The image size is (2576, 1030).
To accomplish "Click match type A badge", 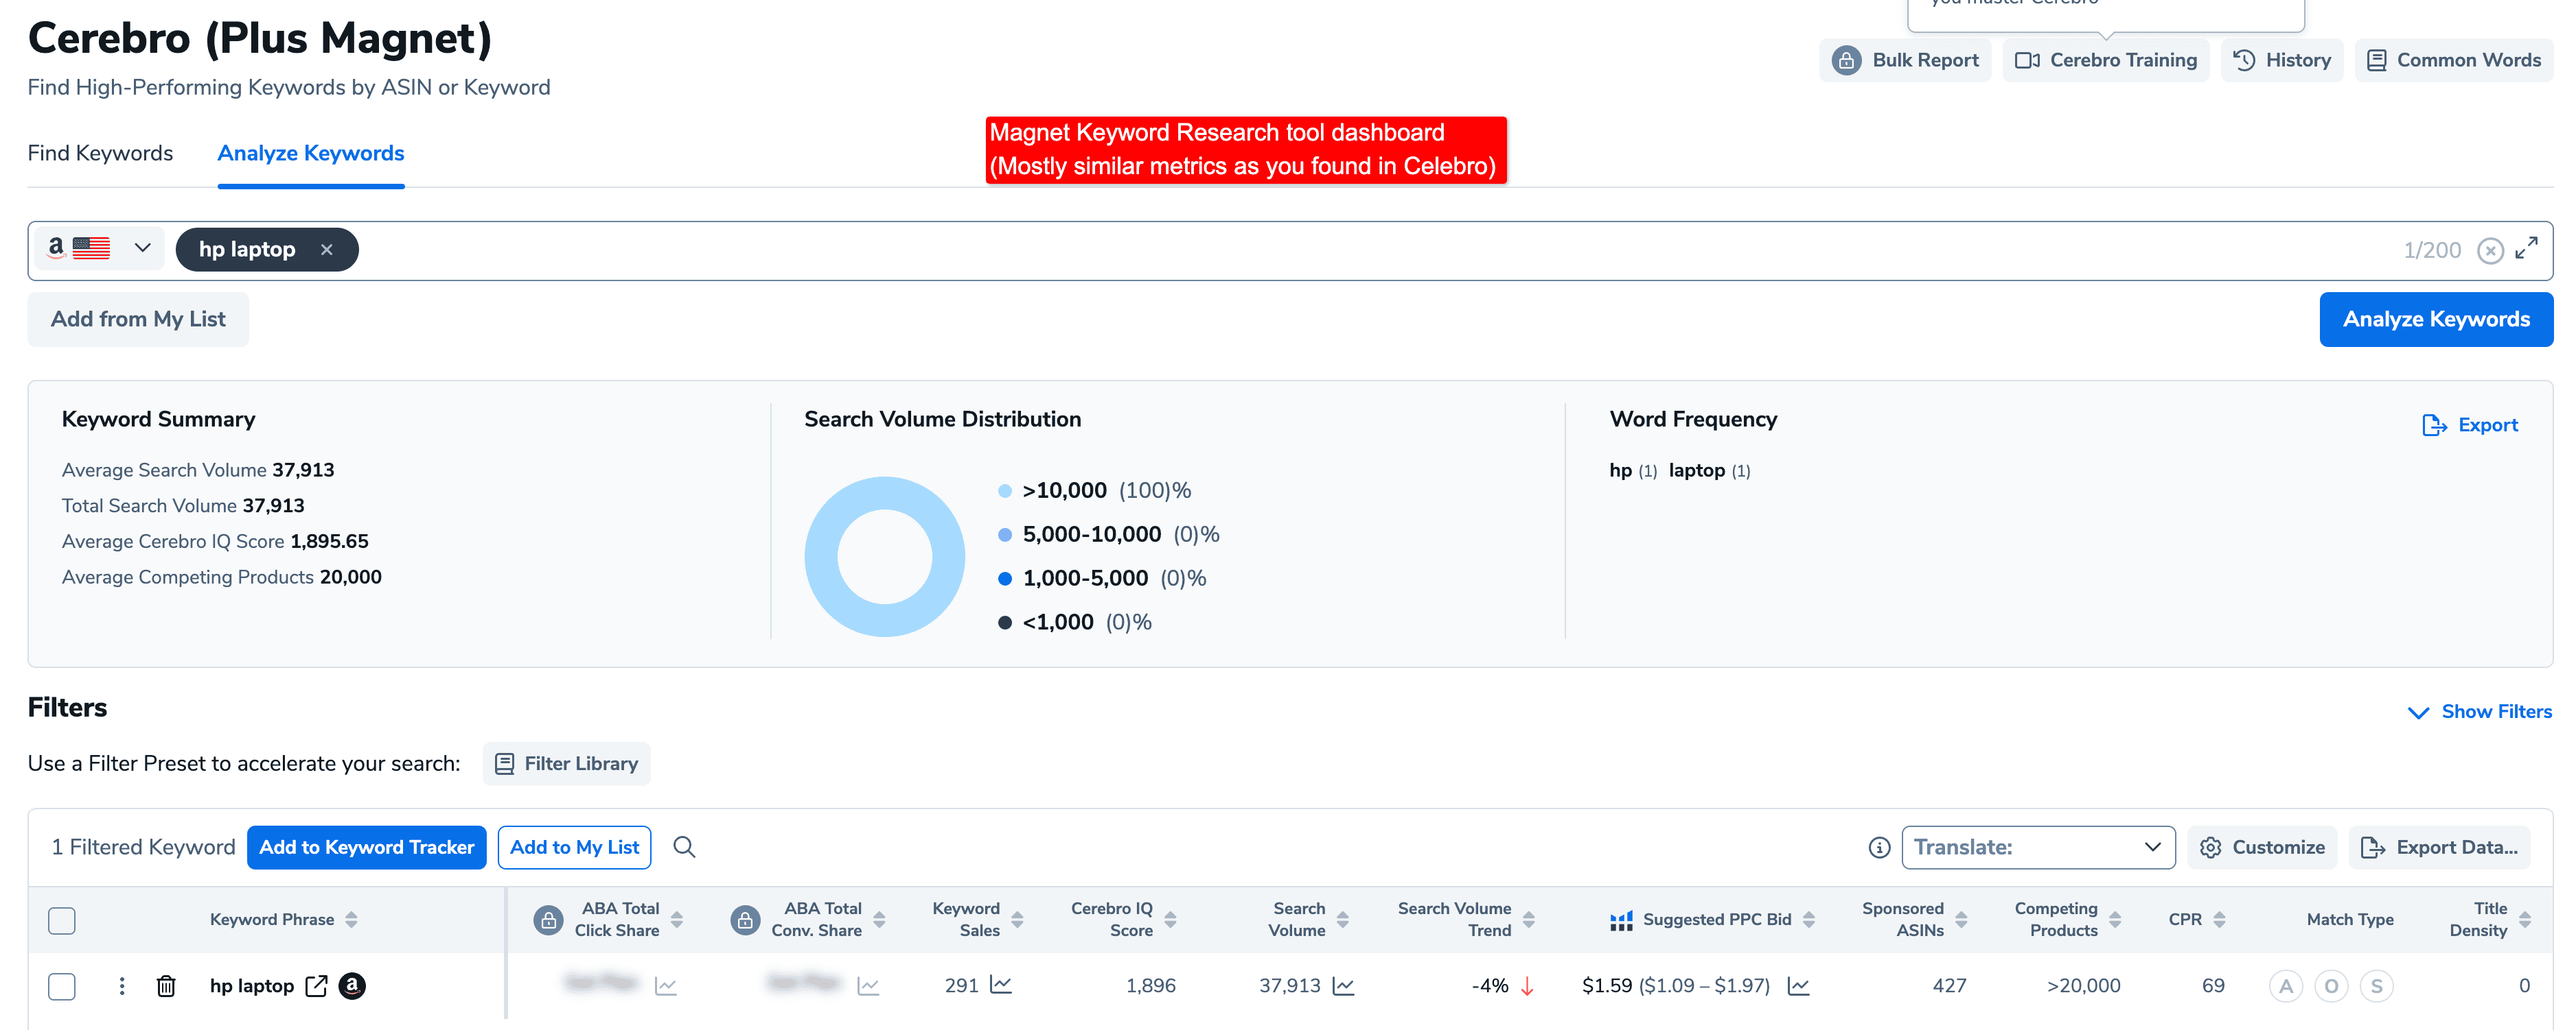I will click(x=2286, y=986).
